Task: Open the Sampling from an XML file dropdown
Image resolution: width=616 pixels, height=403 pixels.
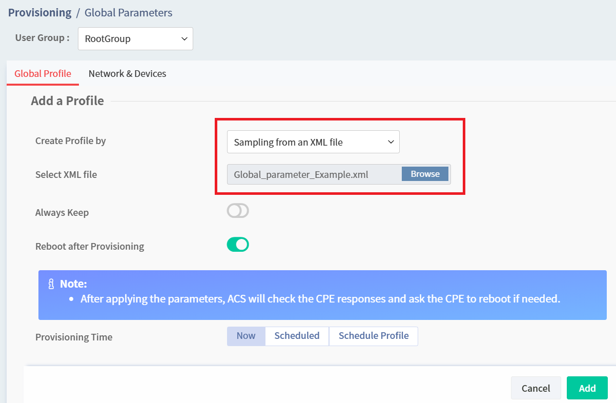Action: (313, 142)
